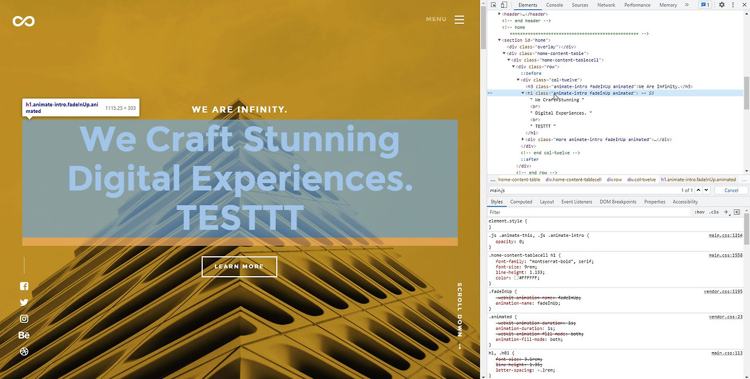Open the Dribbble social icon
The image size is (750, 379).
point(24,352)
